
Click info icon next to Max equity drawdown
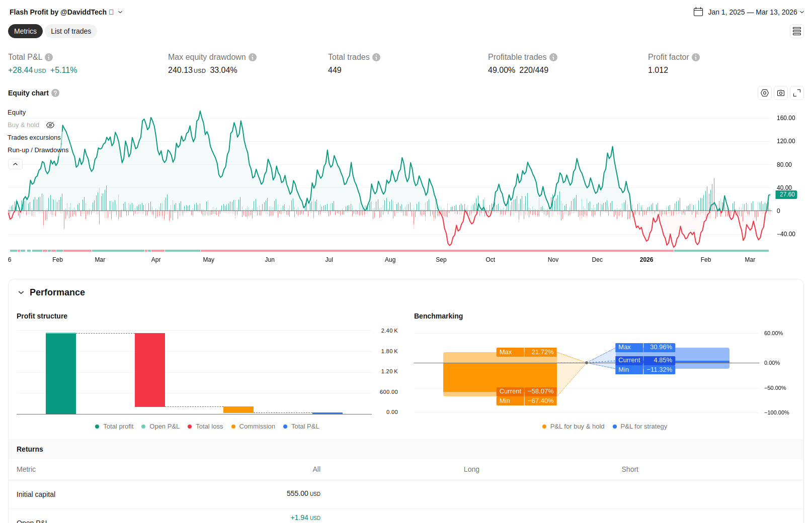[253, 57]
